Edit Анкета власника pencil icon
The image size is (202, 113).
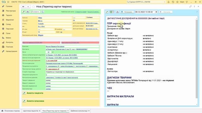point(24,101)
